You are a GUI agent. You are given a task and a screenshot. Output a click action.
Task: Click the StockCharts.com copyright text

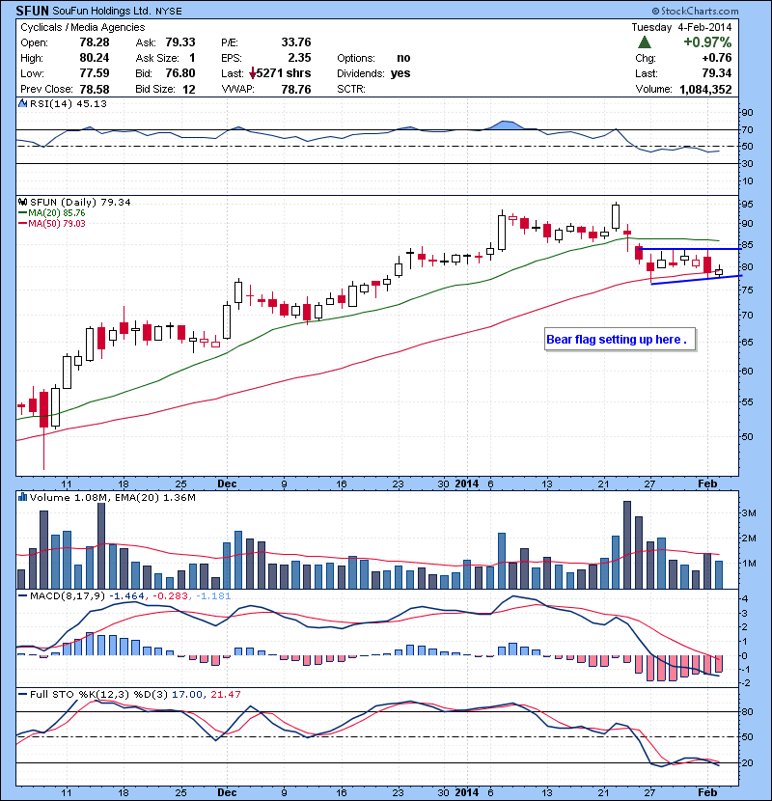[695, 11]
